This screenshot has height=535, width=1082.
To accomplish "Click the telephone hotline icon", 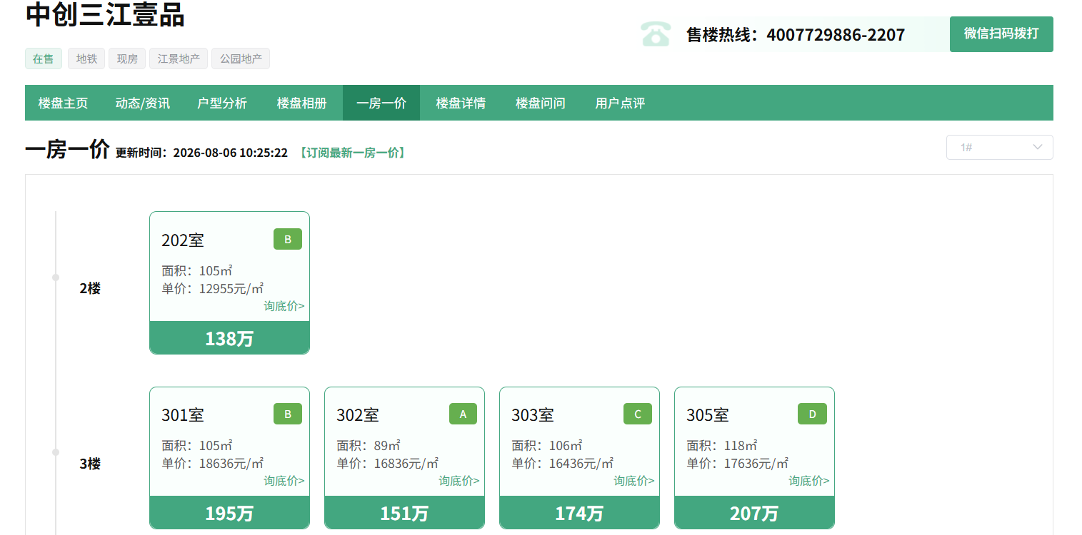I will pyautogui.click(x=655, y=34).
